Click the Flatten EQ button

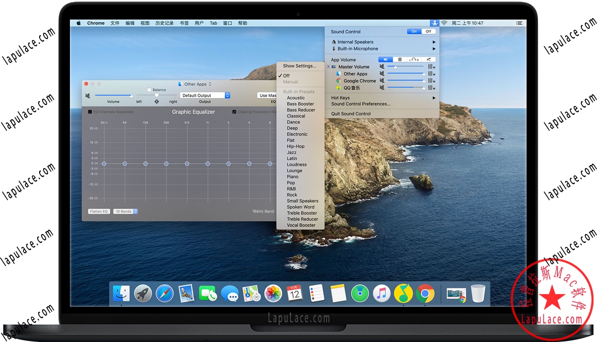pos(99,211)
